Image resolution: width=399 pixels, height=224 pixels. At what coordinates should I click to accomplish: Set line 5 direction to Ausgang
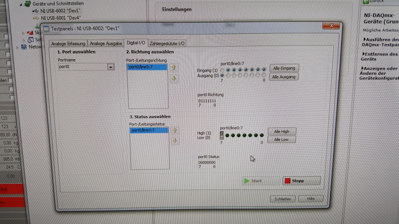[x=234, y=75]
